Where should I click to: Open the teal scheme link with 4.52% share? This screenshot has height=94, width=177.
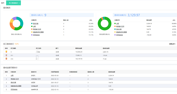[x=119, y=29]
